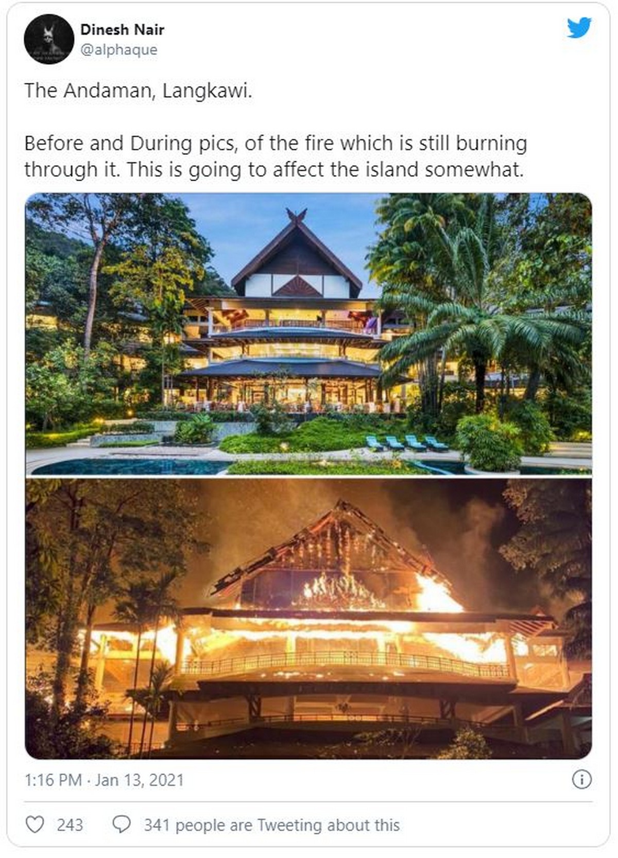Click '341 people are Tweeting about this'
The height and width of the screenshot is (858, 618).
[x=271, y=825]
